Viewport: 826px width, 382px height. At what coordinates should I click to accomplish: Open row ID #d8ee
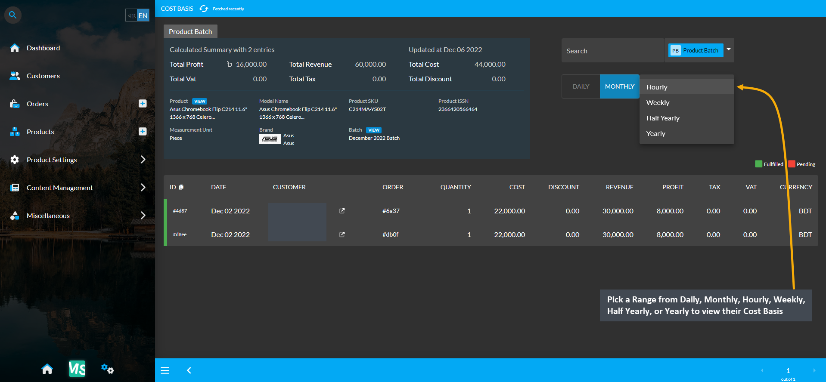point(180,234)
